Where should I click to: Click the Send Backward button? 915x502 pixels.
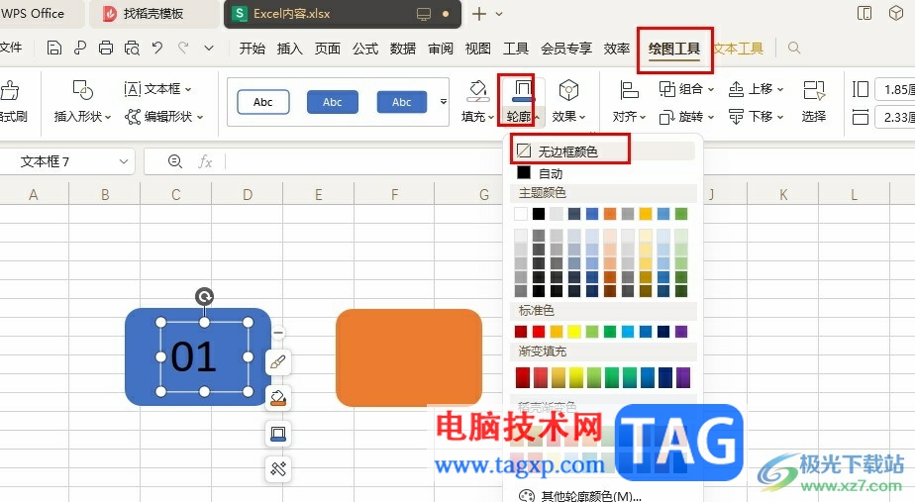pyautogui.click(x=757, y=117)
